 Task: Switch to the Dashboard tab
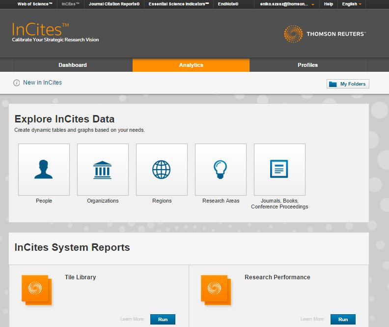72,65
